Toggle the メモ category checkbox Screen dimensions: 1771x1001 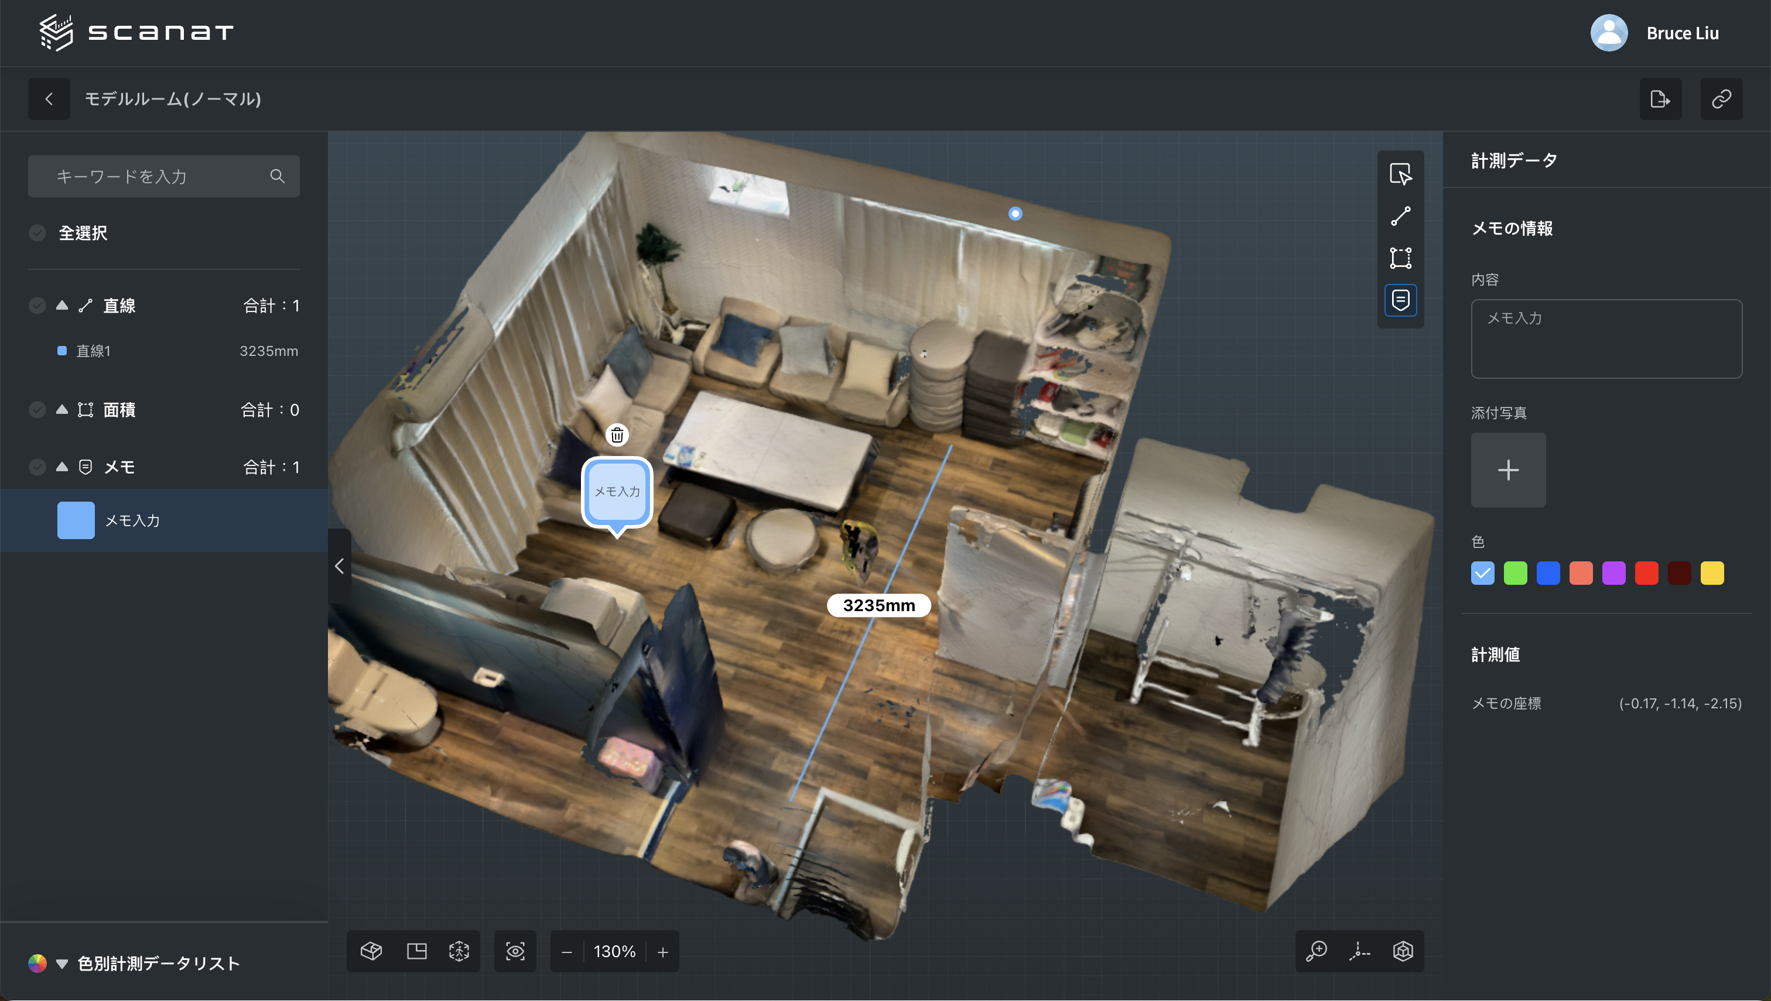pos(38,467)
